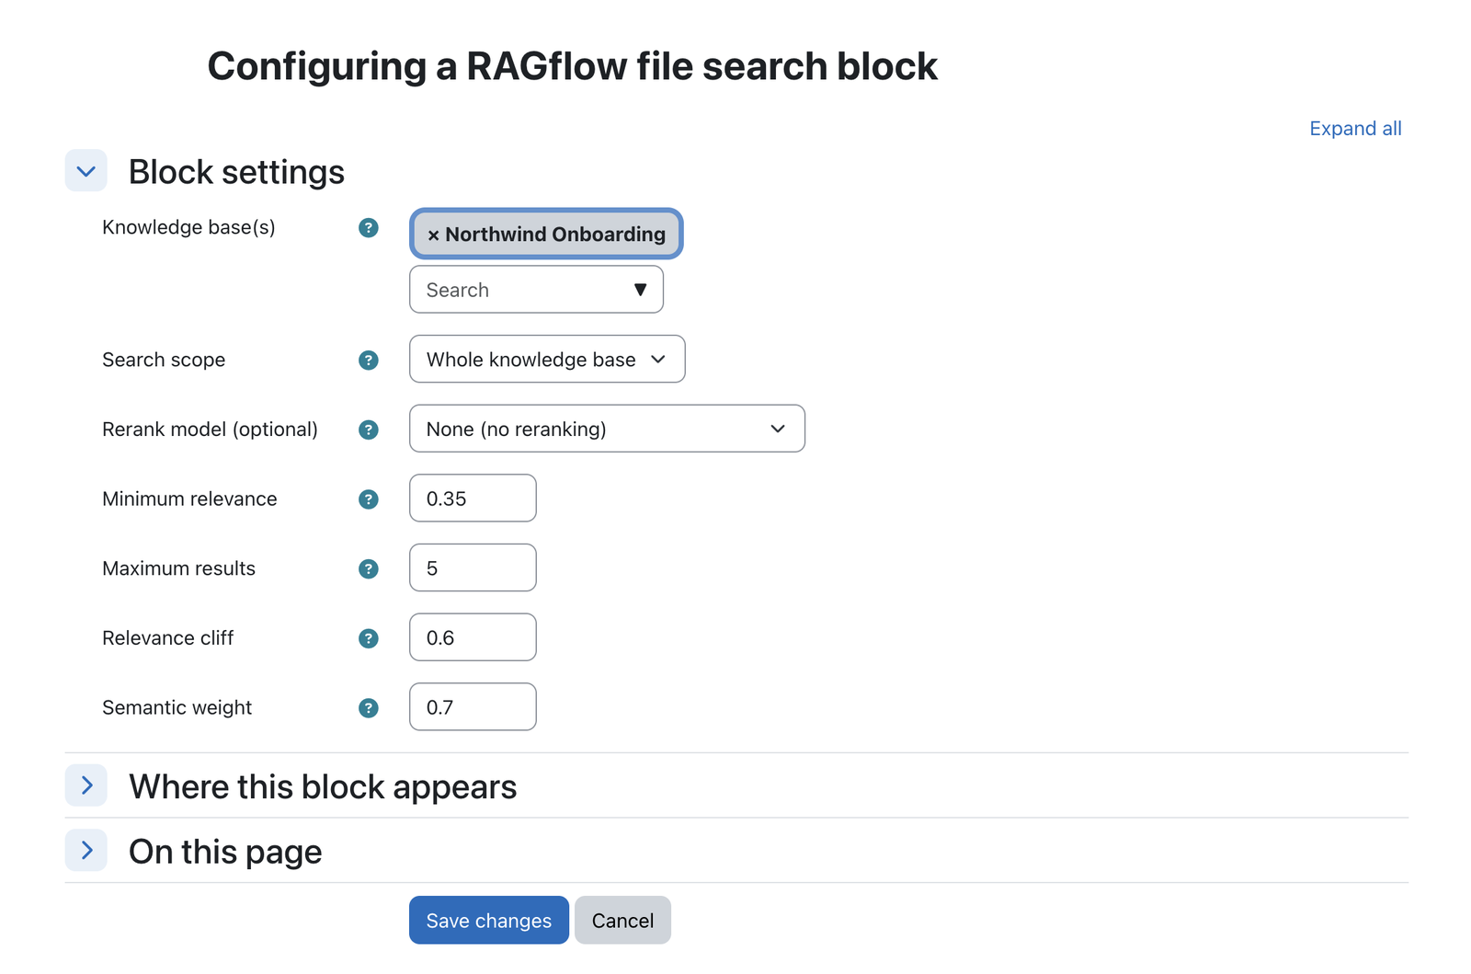Viewport: 1471px width, 974px height.
Task: Expand Where this block appears section
Action: coord(86,785)
